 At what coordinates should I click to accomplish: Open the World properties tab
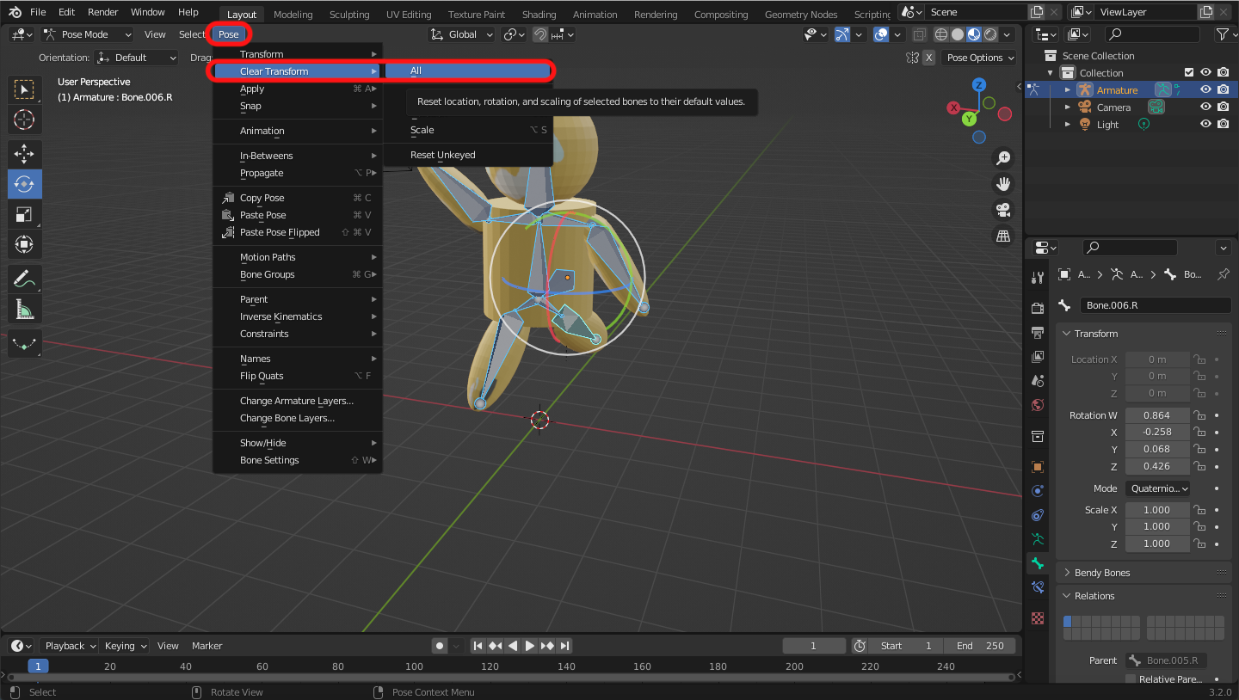[x=1039, y=404]
